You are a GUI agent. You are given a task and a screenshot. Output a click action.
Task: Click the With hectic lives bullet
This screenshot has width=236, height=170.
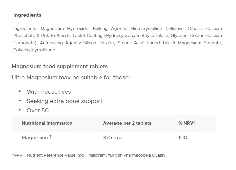tap(49, 92)
